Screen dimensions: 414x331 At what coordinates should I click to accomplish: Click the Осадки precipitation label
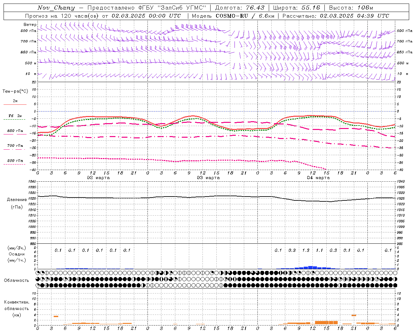coord(17,254)
